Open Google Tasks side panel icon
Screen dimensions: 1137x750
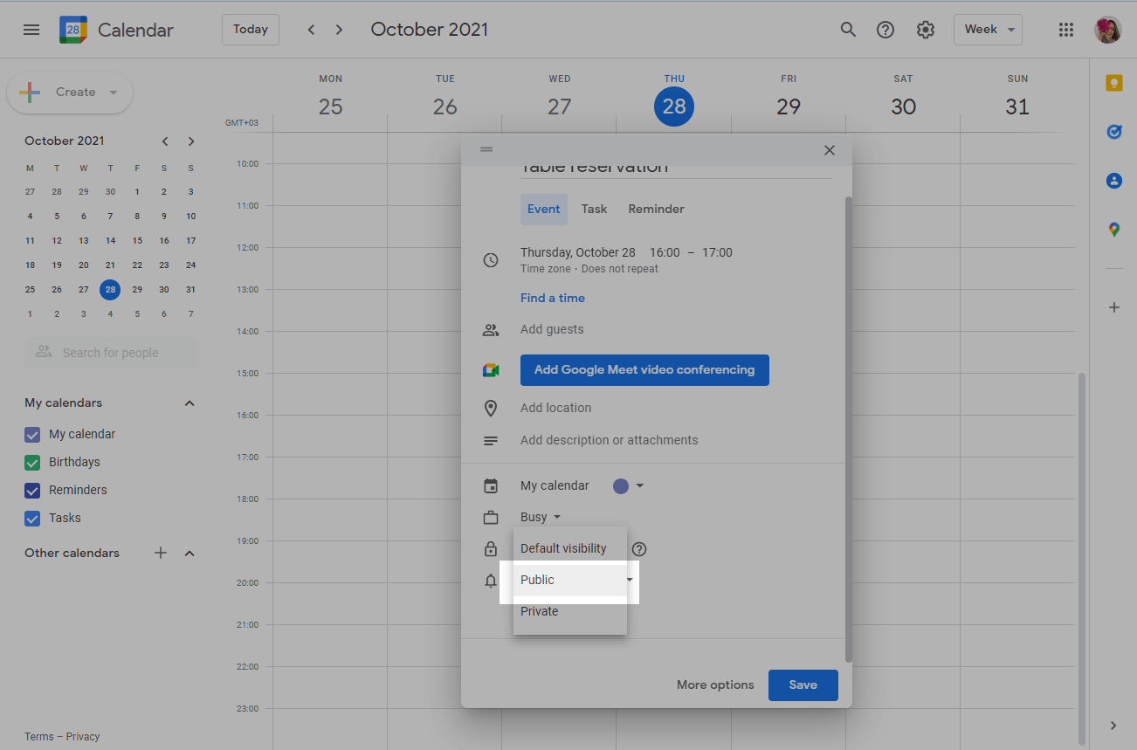pos(1113,132)
